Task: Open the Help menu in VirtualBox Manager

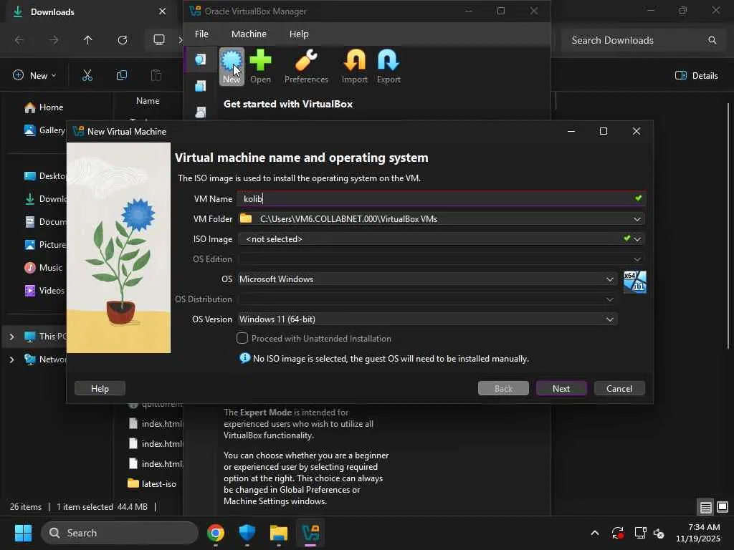Action: pos(299,34)
